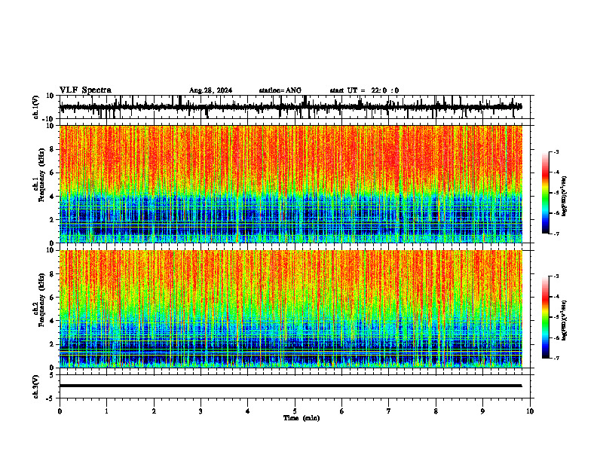Click the "ch.1(V)" axis label
Screen dimensions: 597x461
click(x=36, y=107)
